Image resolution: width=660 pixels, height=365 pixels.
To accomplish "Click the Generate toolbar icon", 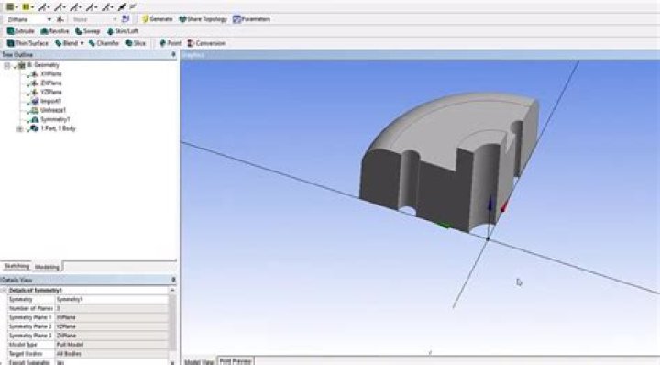I will click(145, 19).
